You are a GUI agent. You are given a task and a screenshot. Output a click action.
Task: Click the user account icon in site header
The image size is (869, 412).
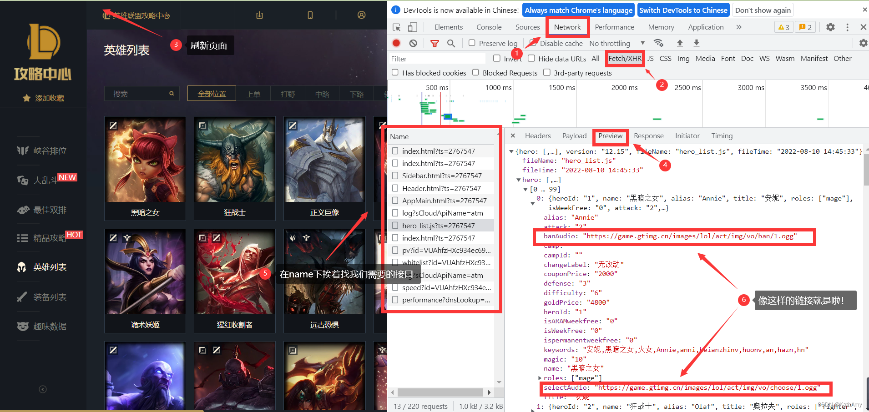[x=361, y=15]
